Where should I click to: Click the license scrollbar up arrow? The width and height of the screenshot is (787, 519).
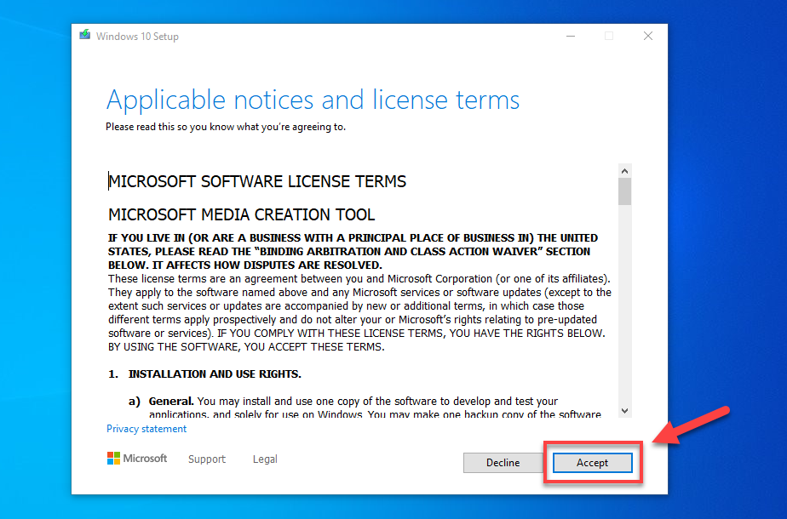click(x=625, y=171)
